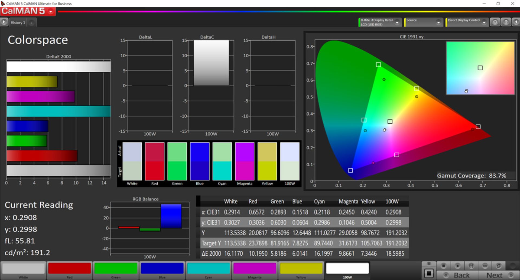Collapse the right side panel arrow
Viewport: 520px width, 280px height.
[x=516, y=22]
